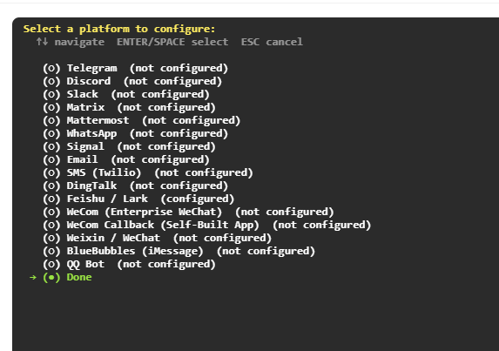499x351 pixels.
Task: Click '(not configured)' status next to DingTalk
Action: [179, 186]
